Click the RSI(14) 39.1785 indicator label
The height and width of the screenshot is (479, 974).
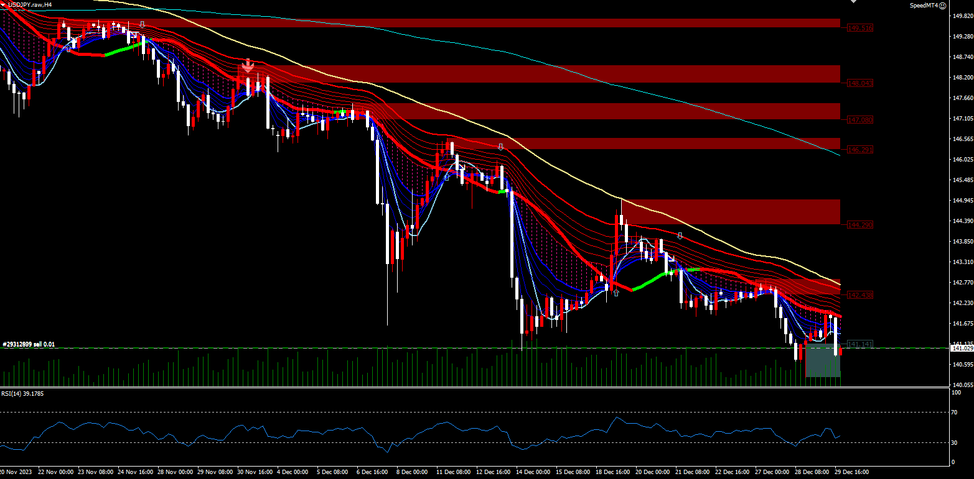click(22, 393)
